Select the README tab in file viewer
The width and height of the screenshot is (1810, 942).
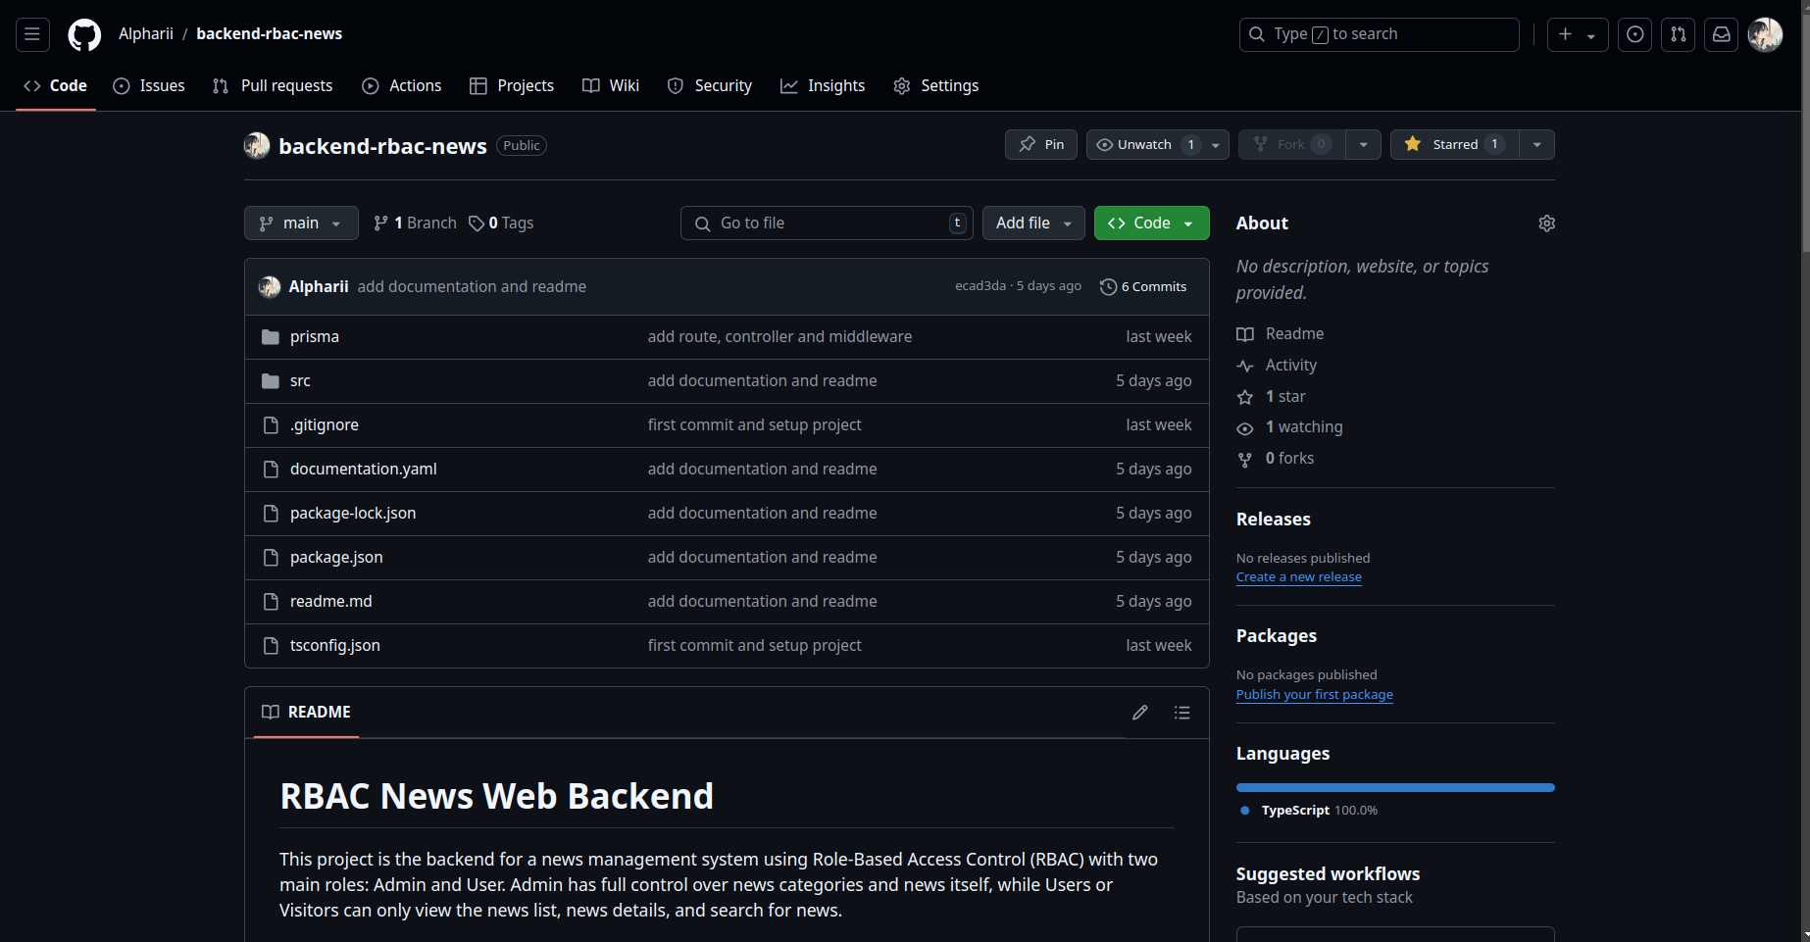tap(306, 713)
